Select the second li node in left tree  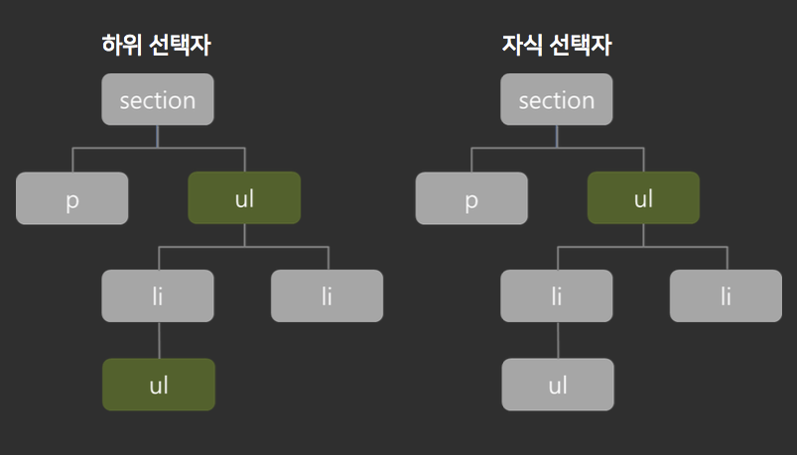click(327, 296)
